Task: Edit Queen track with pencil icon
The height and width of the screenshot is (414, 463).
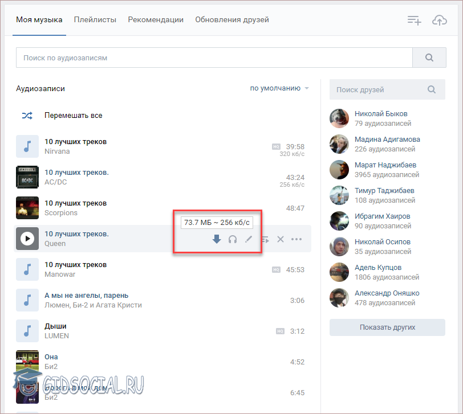Action: click(249, 239)
